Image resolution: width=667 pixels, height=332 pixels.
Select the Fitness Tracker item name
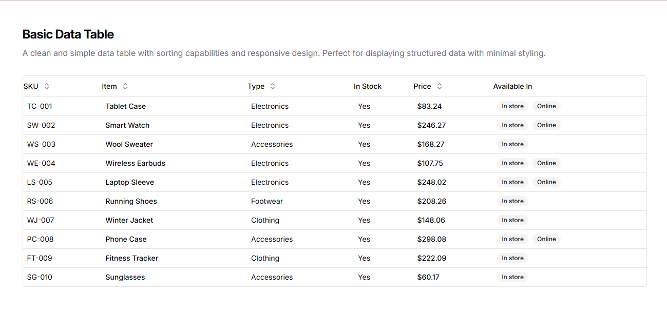tap(131, 258)
